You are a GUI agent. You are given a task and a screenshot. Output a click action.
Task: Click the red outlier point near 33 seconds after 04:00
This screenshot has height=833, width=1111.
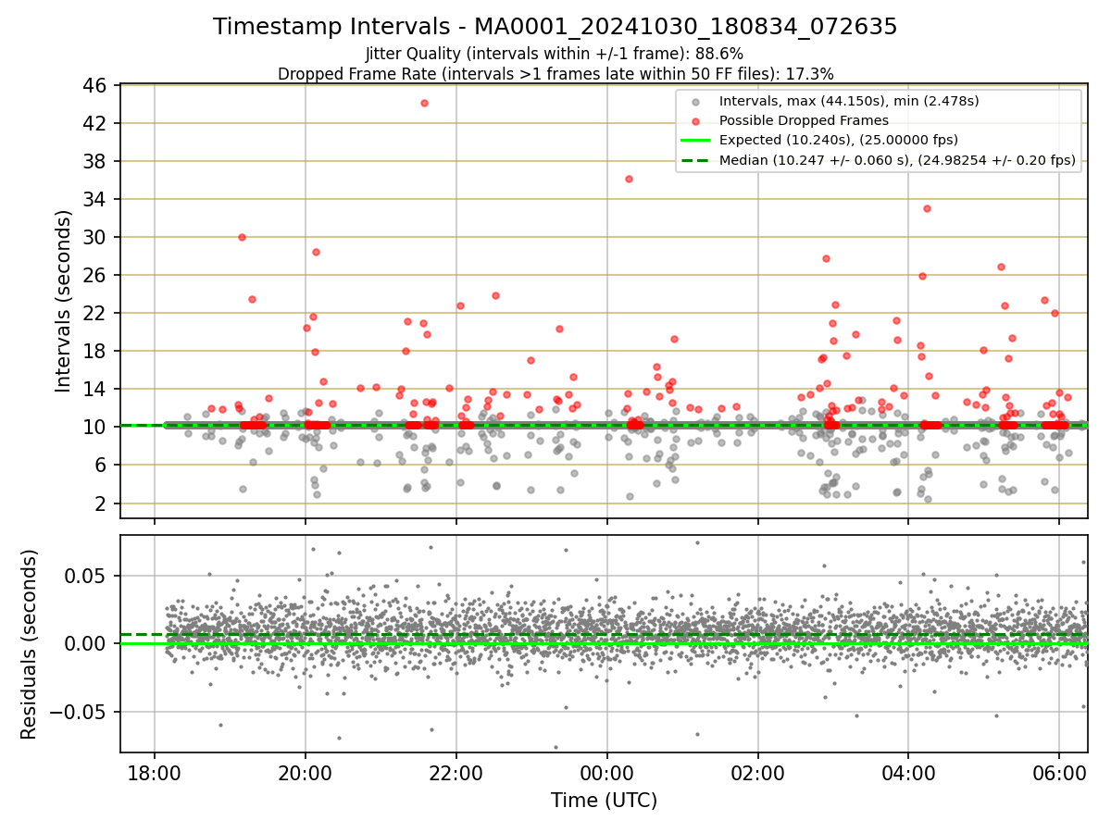[927, 208]
